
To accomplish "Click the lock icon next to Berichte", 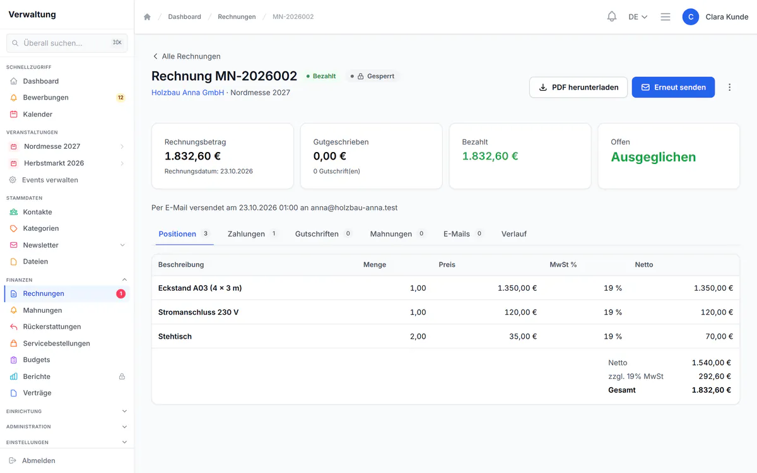I will click(x=122, y=377).
